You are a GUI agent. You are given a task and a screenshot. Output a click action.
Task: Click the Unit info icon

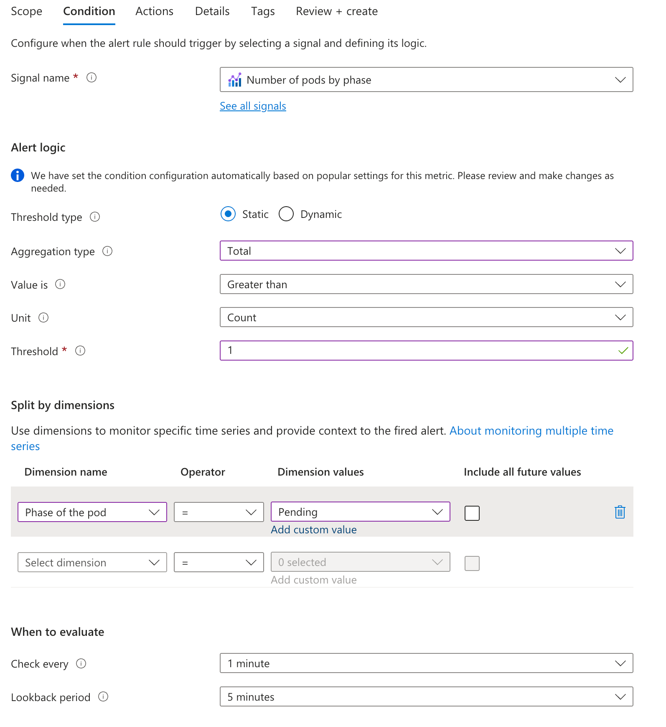(43, 317)
